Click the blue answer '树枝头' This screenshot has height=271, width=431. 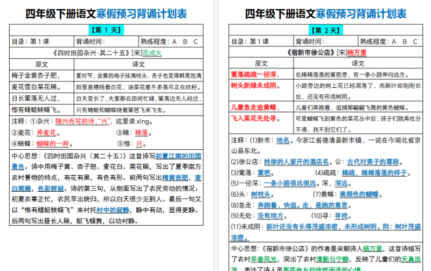pyautogui.click(x=261, y=194)
